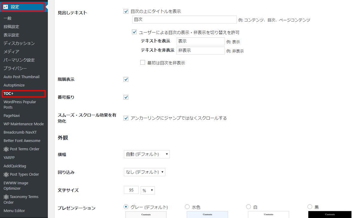The height and width of the screenshot is (218, 358).
Task: Open 表示設定 menu item
Action: coord(11,35)
